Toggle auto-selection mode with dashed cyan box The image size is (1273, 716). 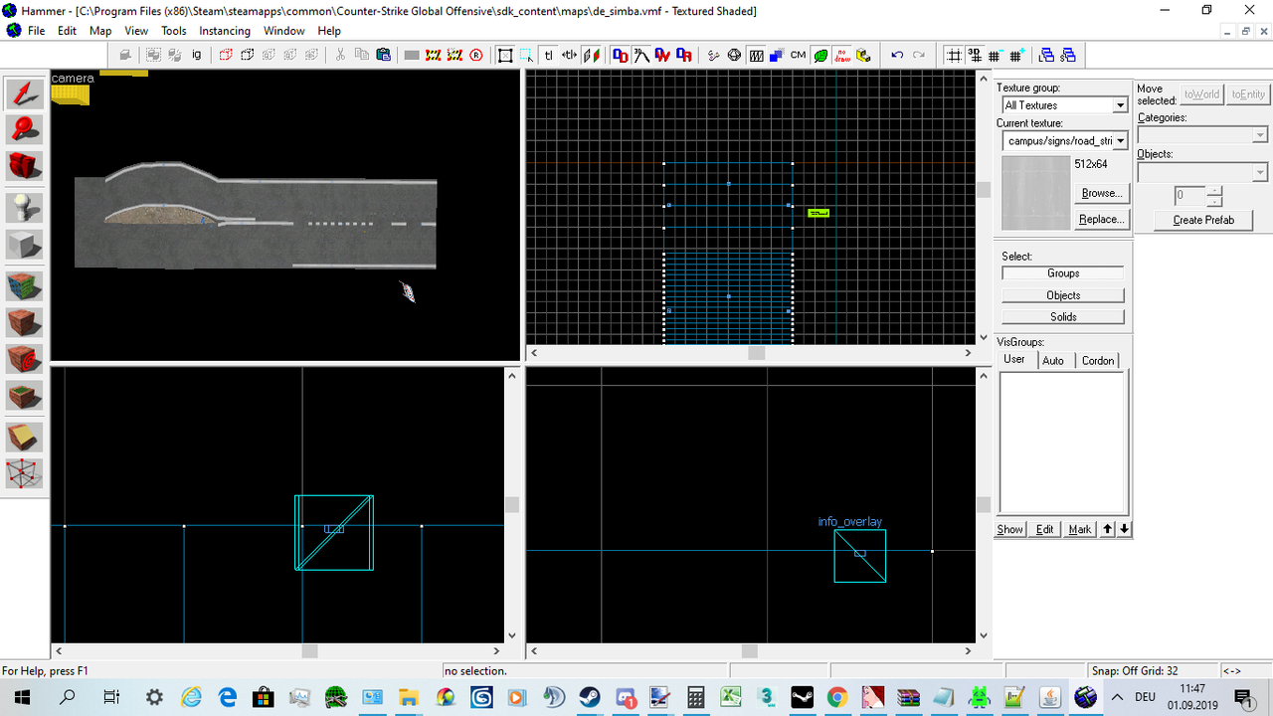click(526, 56)
